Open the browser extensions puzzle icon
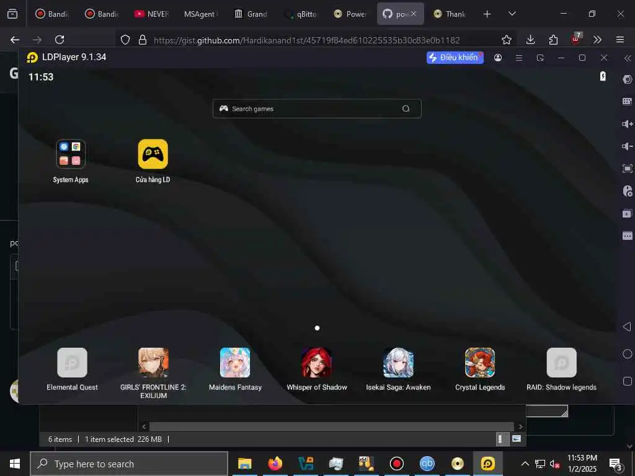Screen dimensions: 635x476 pos(553,40)
